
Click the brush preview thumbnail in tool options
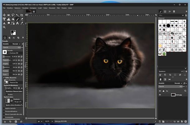tap(5, 52)
